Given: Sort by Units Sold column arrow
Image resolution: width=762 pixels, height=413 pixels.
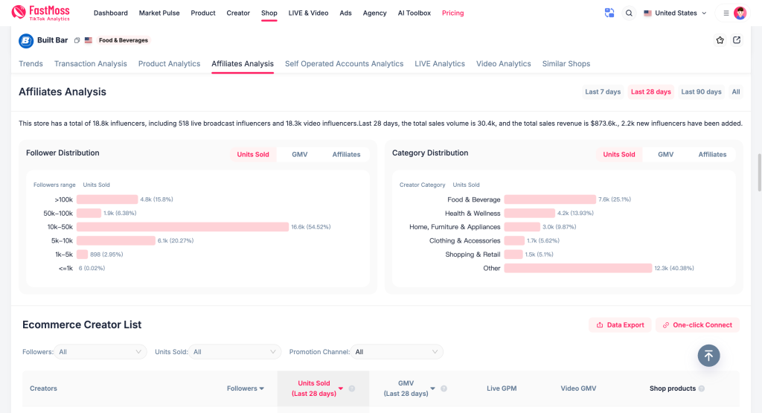Looking at the screenshot, I should coord(341,388).
